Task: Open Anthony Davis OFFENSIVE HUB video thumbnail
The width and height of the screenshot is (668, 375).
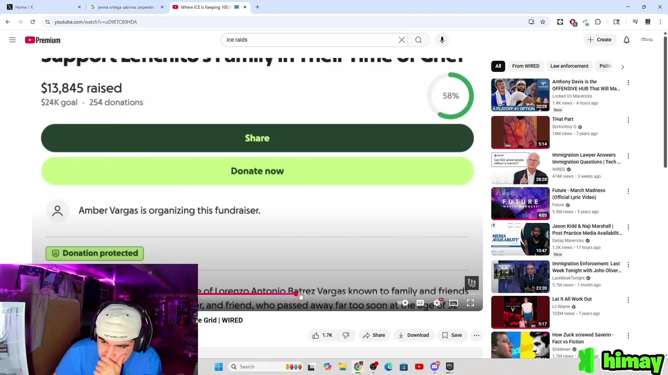Action: point(520,95)
